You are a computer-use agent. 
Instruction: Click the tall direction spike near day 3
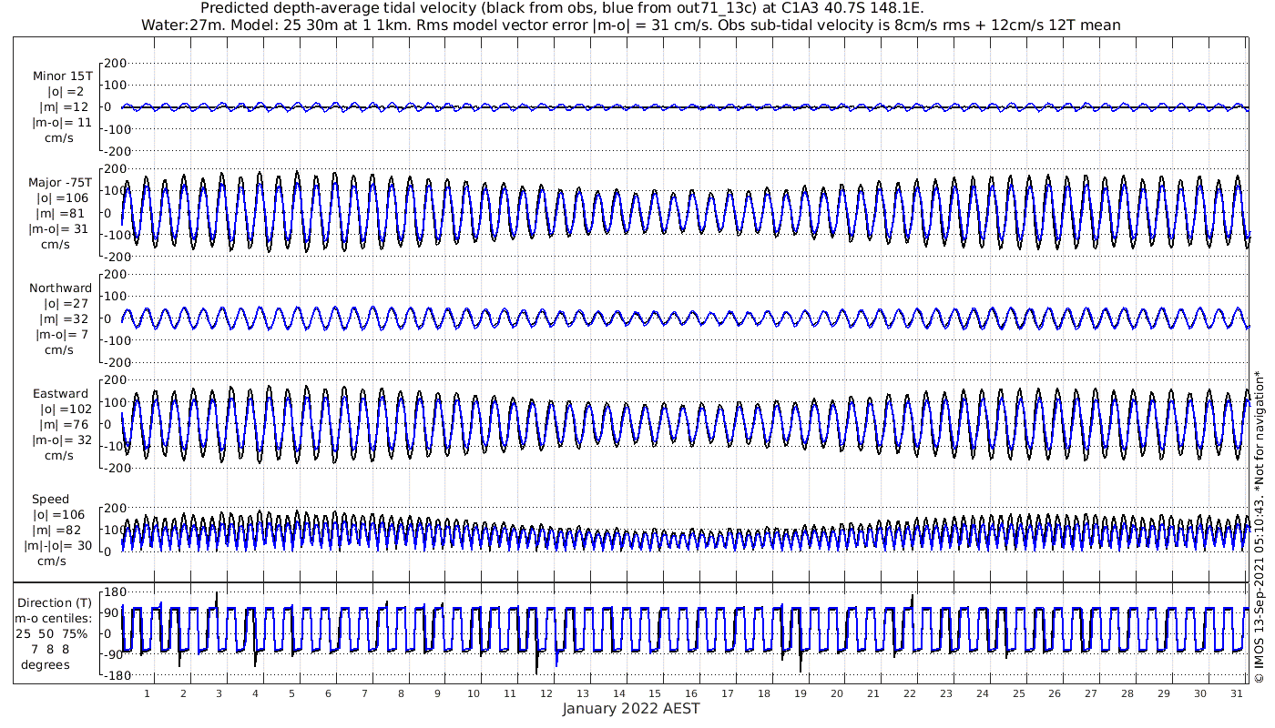tap(217, 601)
